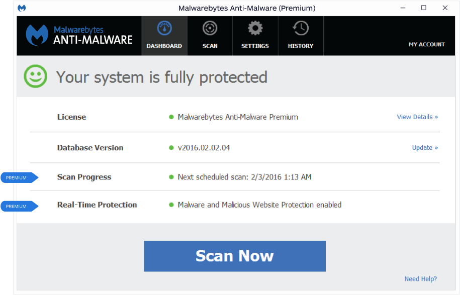Click the Premium badge beside Scan Progress
The height and width of the screenshot is (295, 460).
point(19,177)
